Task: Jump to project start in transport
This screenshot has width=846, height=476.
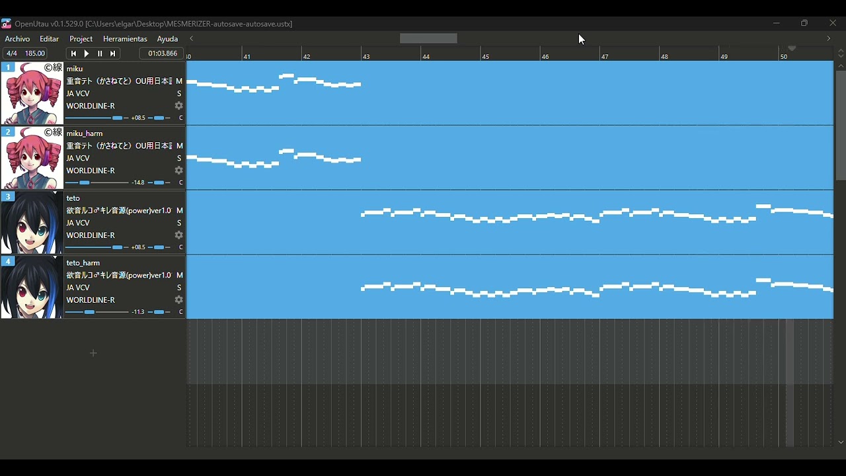Action: click(x=73, y=54)
